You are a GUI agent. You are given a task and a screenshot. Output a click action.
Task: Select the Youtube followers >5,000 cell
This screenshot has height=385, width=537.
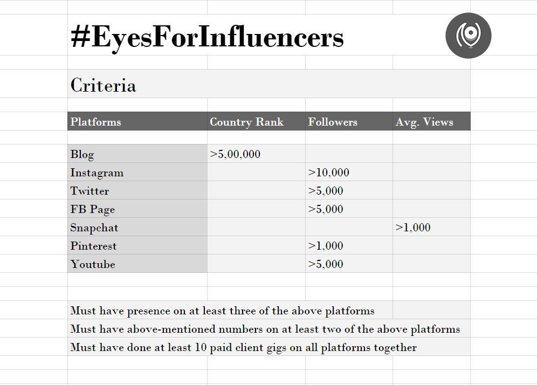(x=349, y=263)
